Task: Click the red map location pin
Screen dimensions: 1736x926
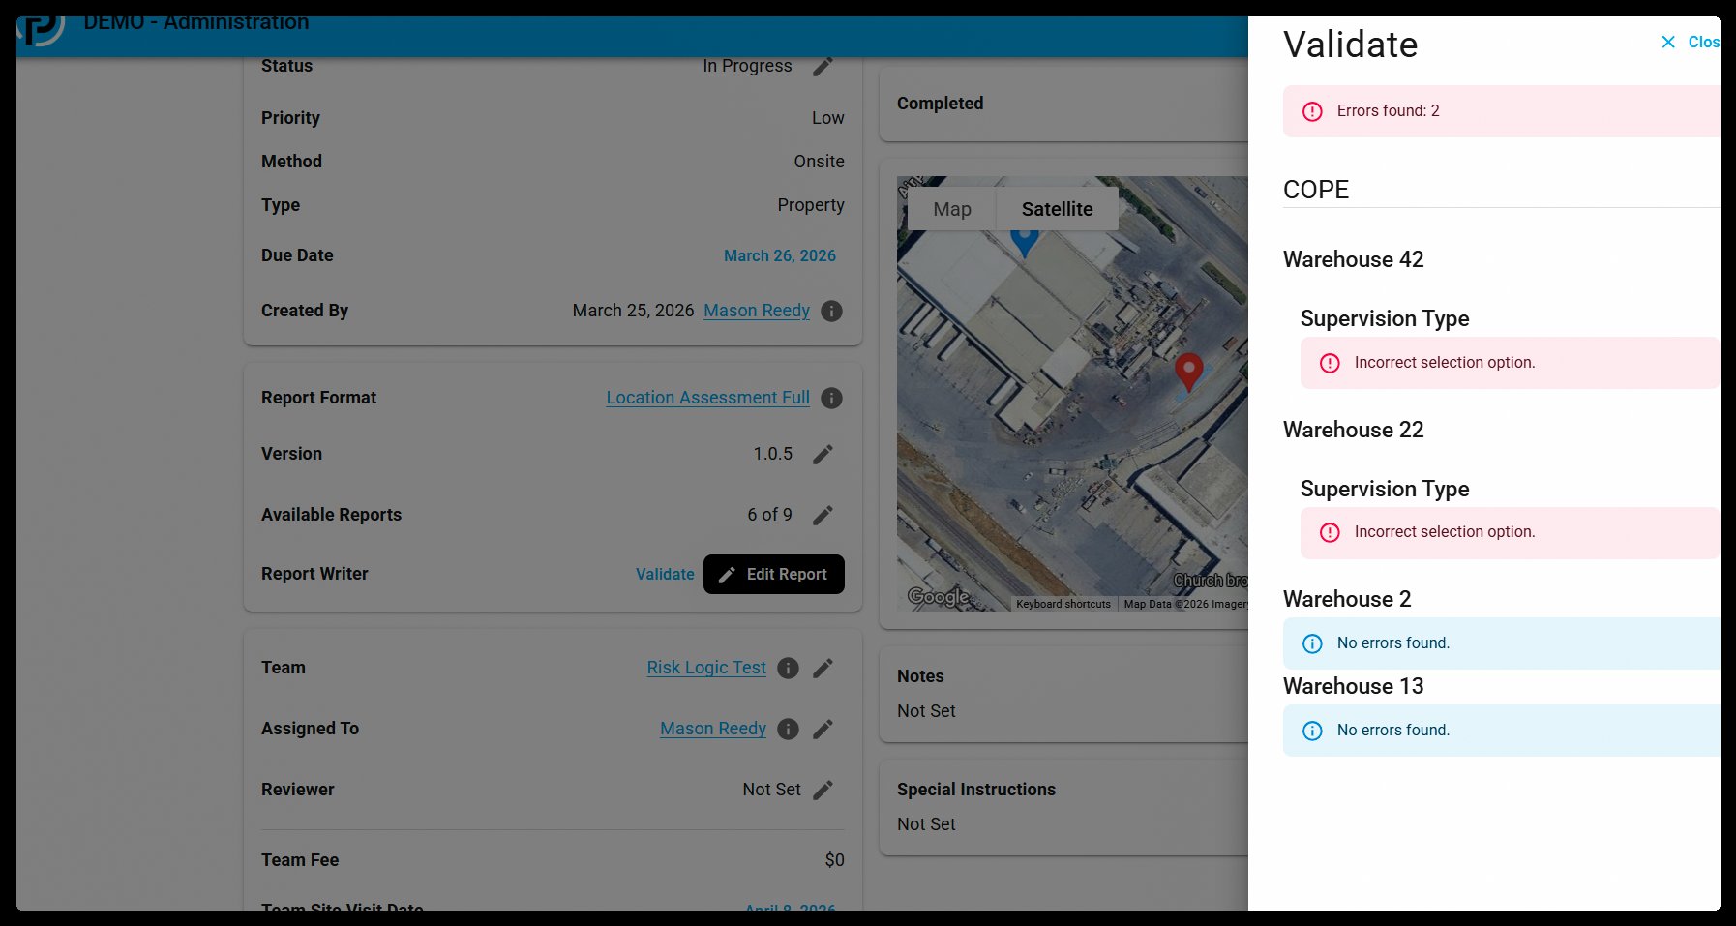Action: pyautogui.click(x=1188, y=372)
